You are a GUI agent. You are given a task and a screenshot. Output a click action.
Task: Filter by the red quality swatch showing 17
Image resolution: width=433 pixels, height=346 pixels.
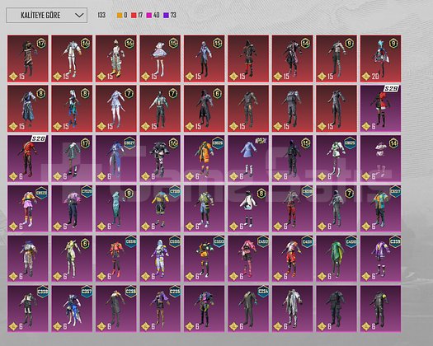tap(137, 15)
